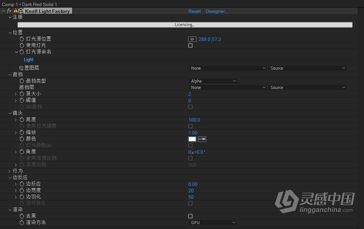Expand the 亮度 property arrow
This screenshot has width=364, height=229.
coord(16,120)
